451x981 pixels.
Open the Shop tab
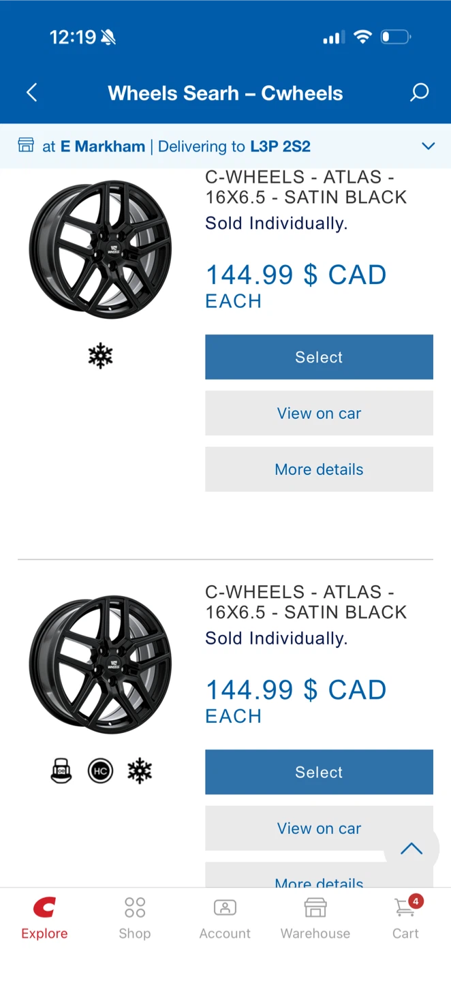point(135,917)
